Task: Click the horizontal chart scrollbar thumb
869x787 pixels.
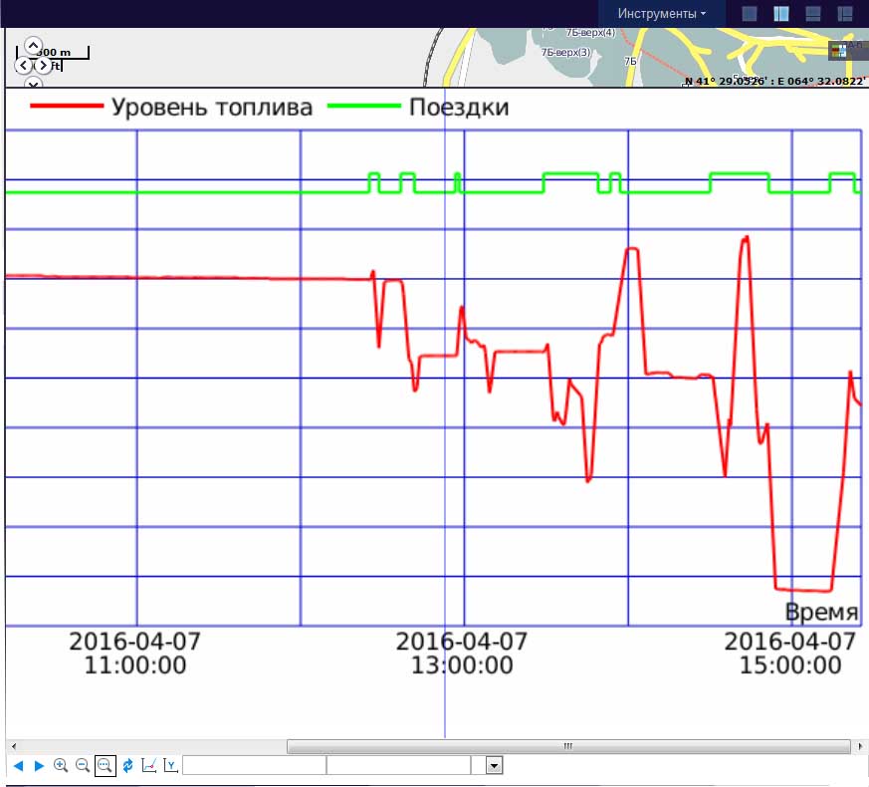Action: (567, 745)
